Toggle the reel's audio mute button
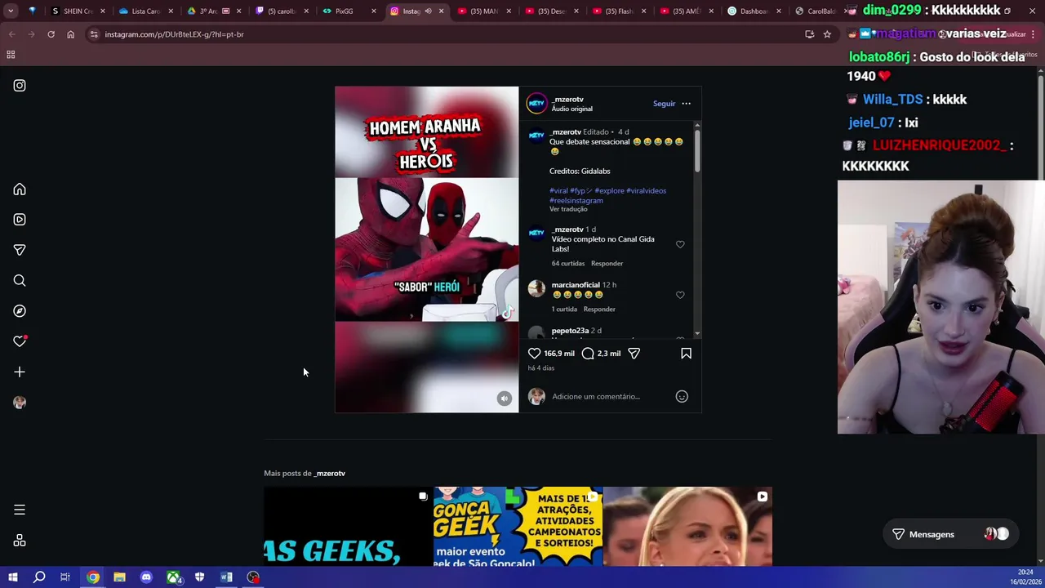This screenshot has width=1045, height=588. (x=505, y=399)
